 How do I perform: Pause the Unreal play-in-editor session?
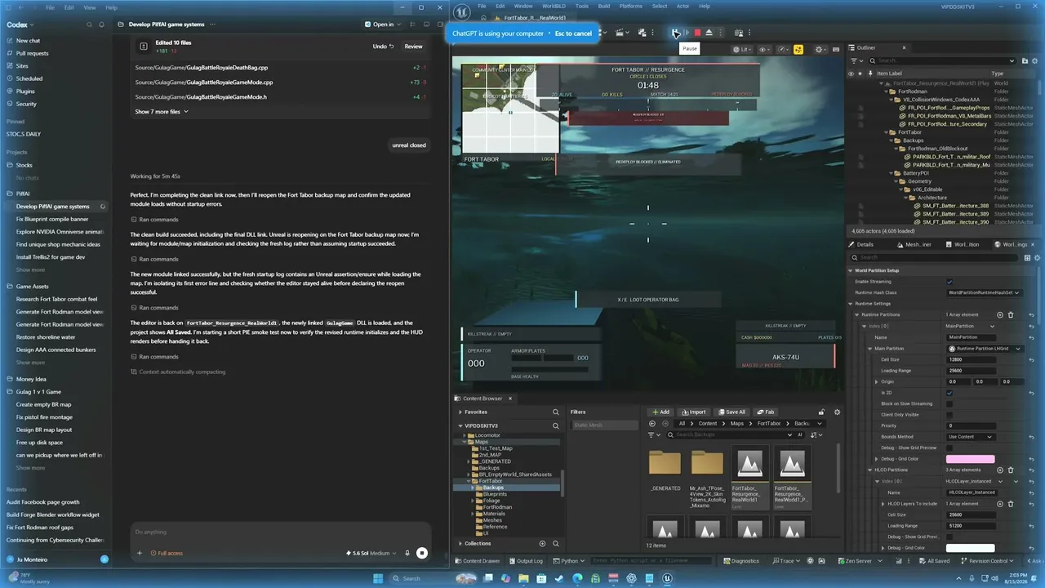[675, 33]
